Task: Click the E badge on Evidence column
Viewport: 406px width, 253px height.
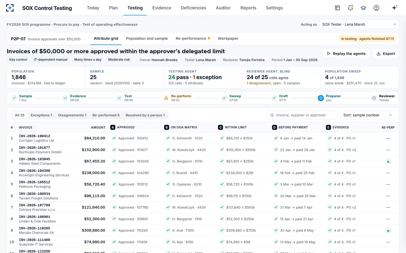Action: pyautogui.click(x=328, y=127)
